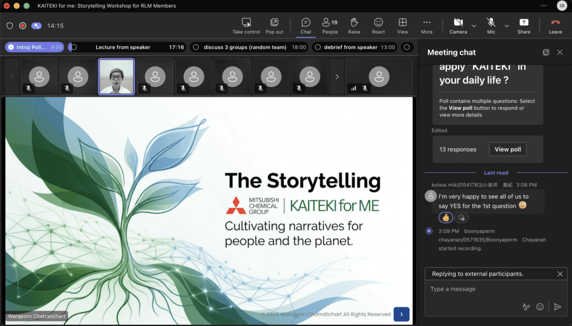Click the first muted participant tile

(x=39, y=77)
